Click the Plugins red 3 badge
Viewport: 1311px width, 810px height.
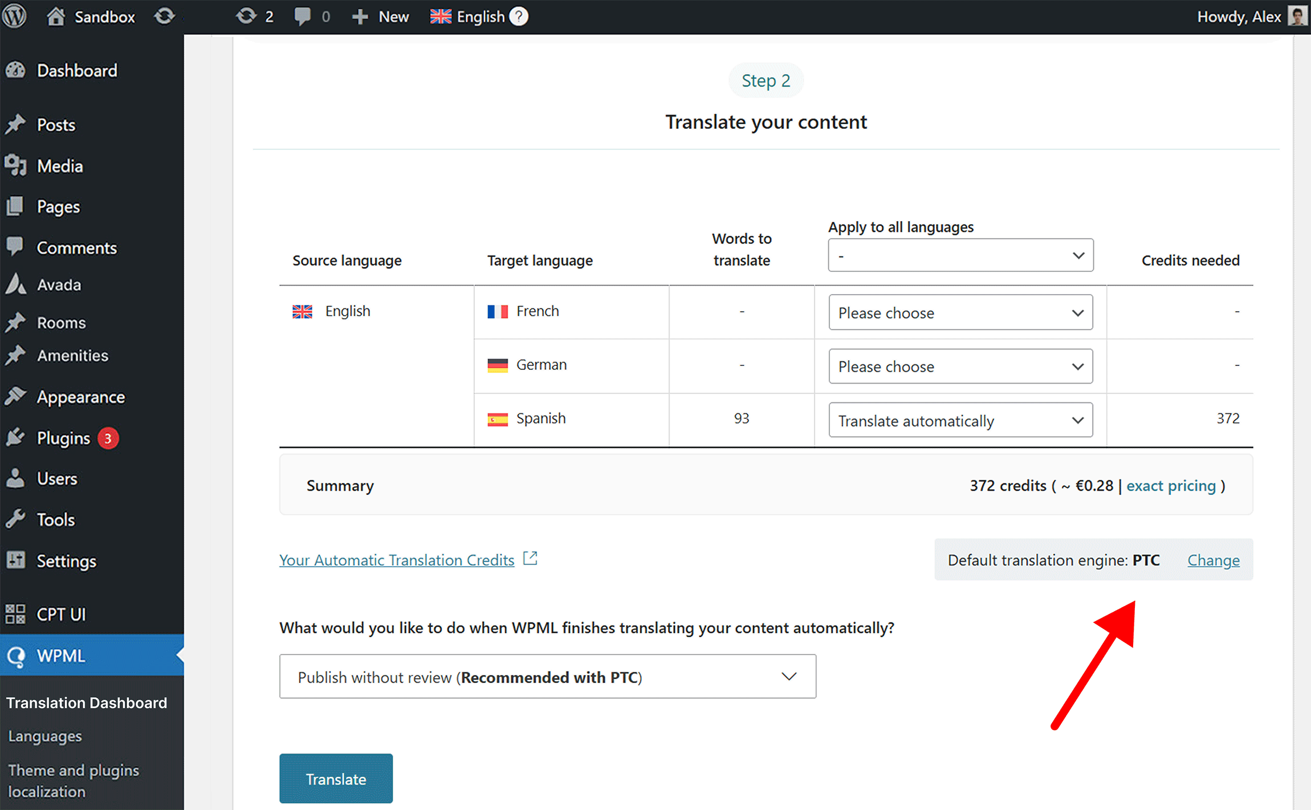pos(108,438)
